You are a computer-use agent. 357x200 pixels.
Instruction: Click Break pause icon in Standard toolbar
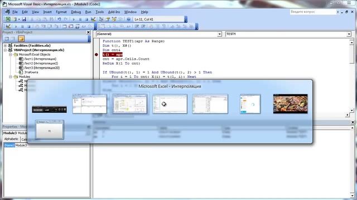pyautogui.click(x=80, y=19)
